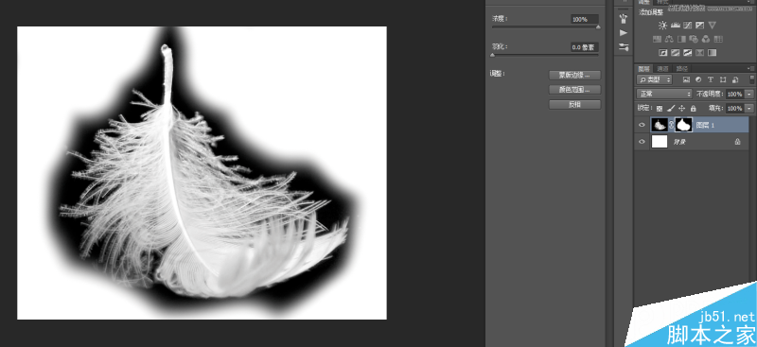Select the 图层 1 layer mask thumbnail

pyautogui.click(x=683, y=125)
